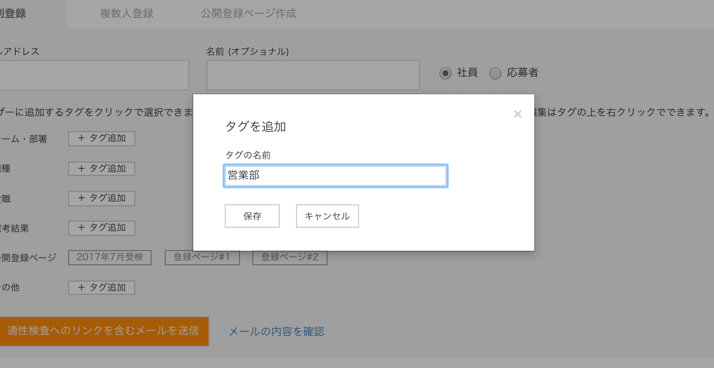Send the assessment link email
714x368 pixels.
click(x=104, y=331)
